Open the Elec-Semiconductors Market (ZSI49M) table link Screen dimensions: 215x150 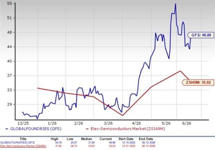pyautogui.click(x=23, y=146)
